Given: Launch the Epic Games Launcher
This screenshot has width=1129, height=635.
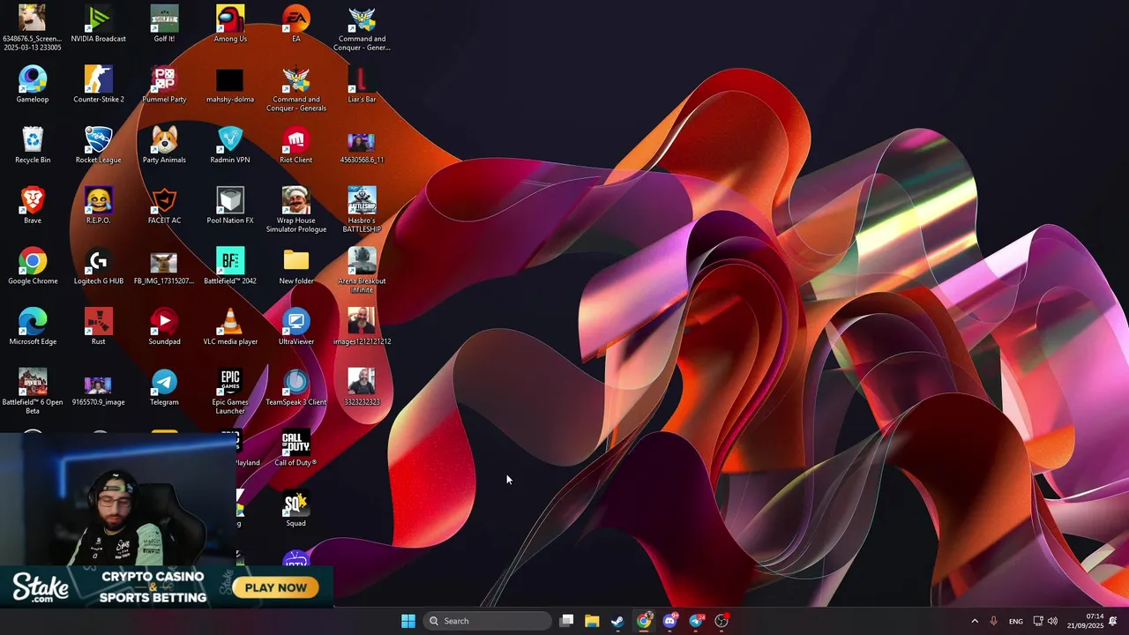Looking at the screenshot, I should pyautogui.click(x=230, y=392).
